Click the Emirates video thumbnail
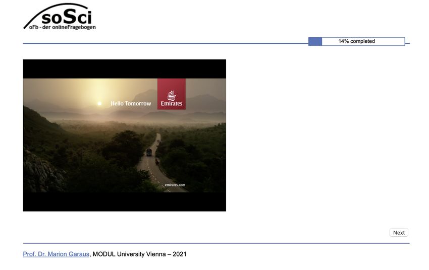 (x=125, y=135)
